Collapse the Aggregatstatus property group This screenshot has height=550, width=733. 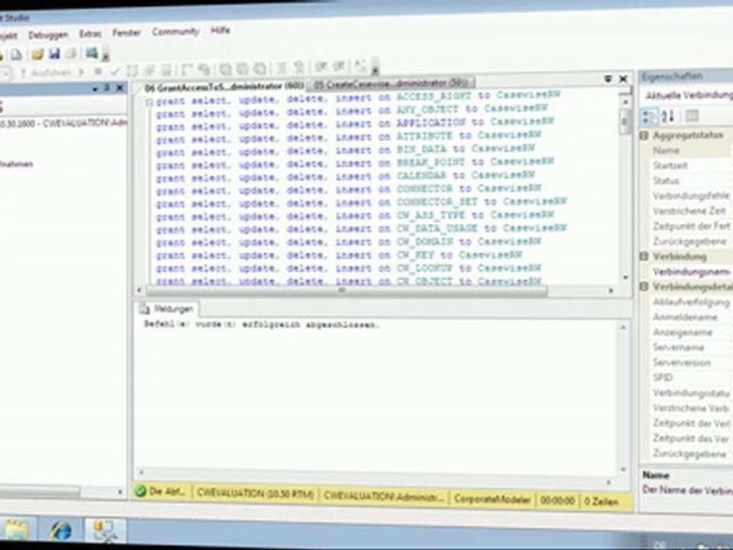(644, 135)
